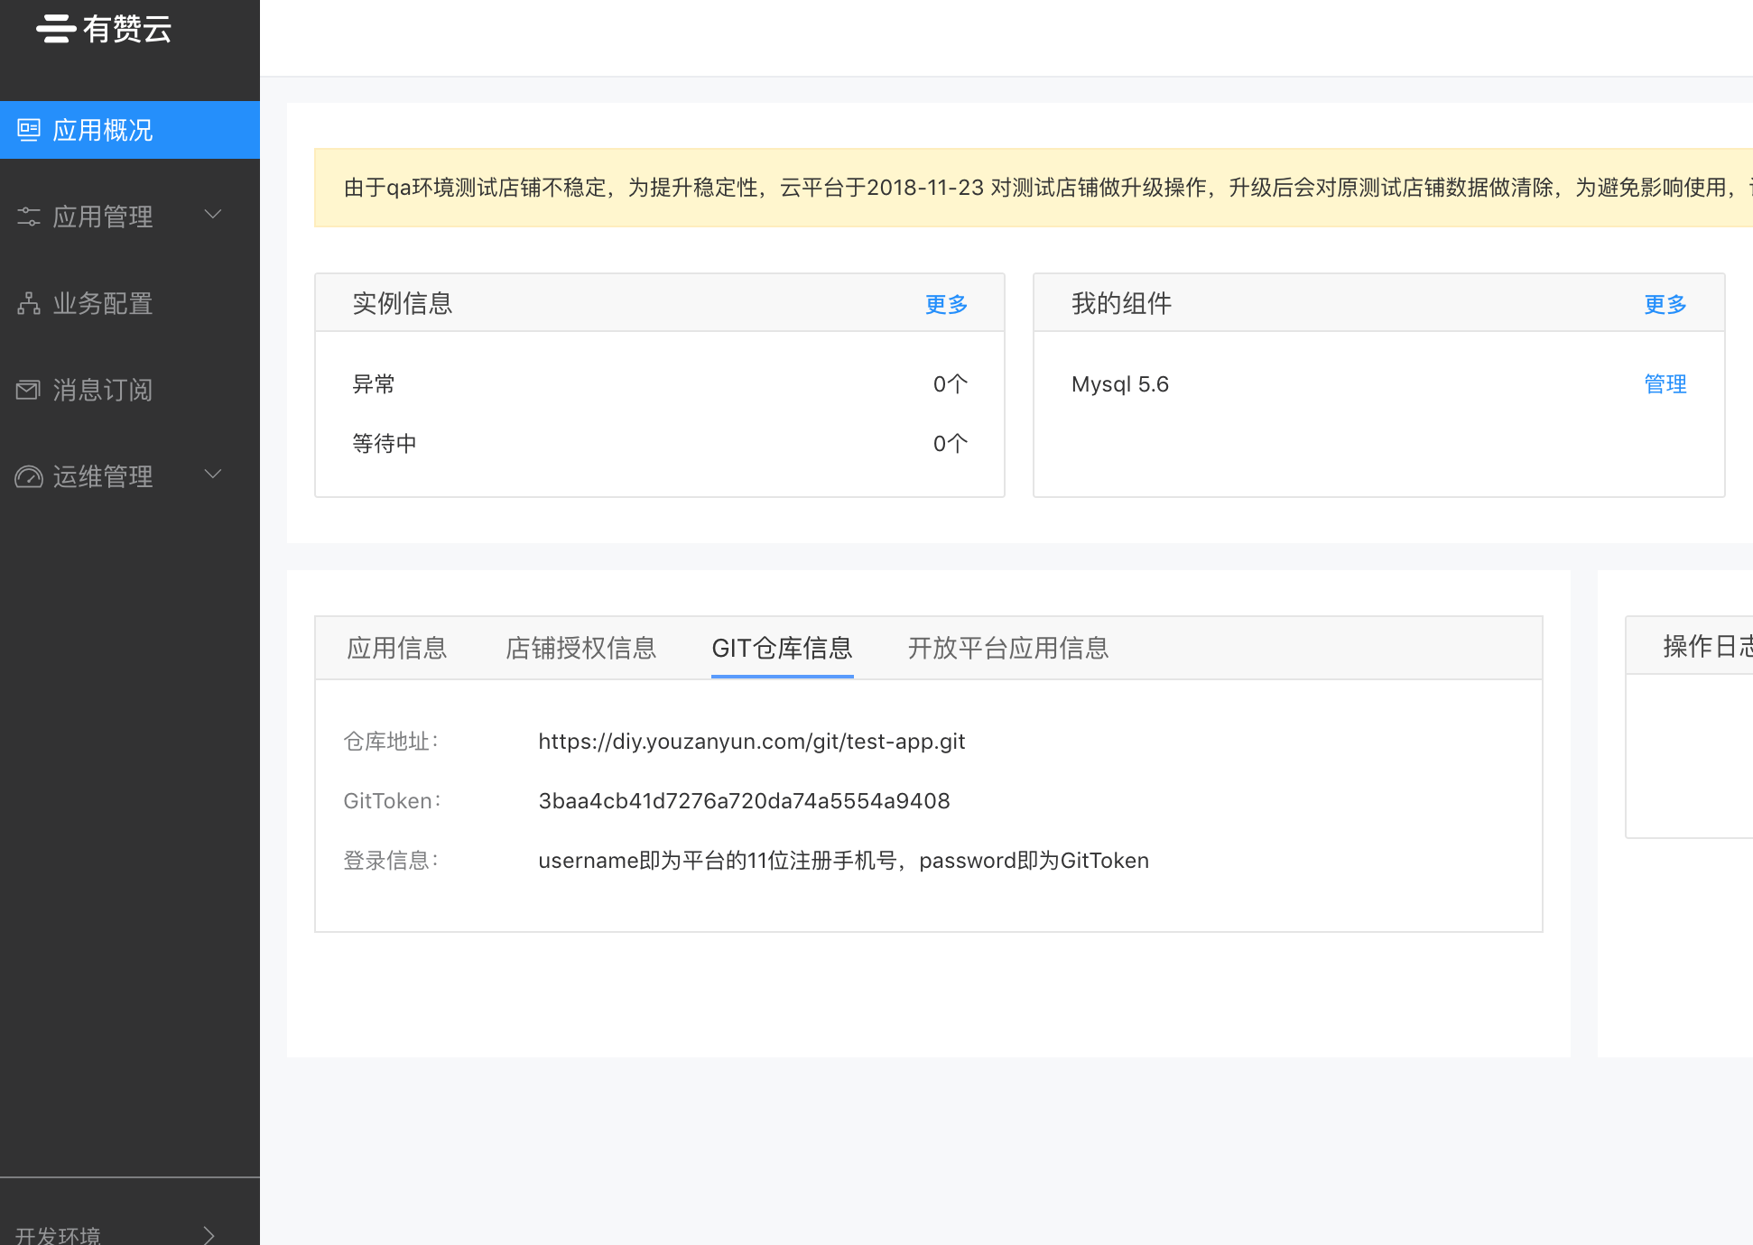Click the 应用管理 sliders icon
The image size is (1753, 1245).
click(29, 217)
